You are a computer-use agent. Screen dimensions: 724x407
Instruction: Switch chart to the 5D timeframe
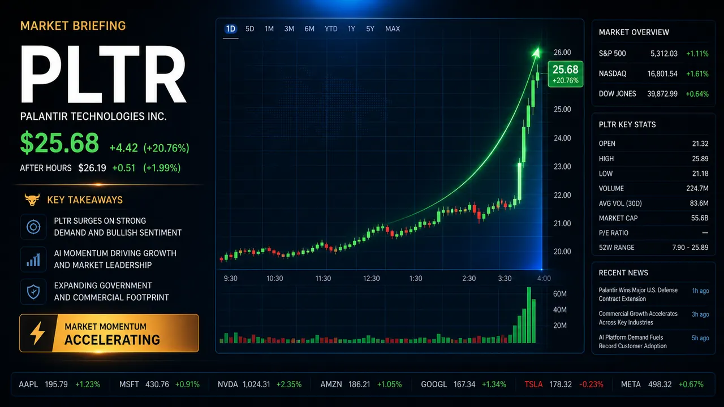[250, 29]
